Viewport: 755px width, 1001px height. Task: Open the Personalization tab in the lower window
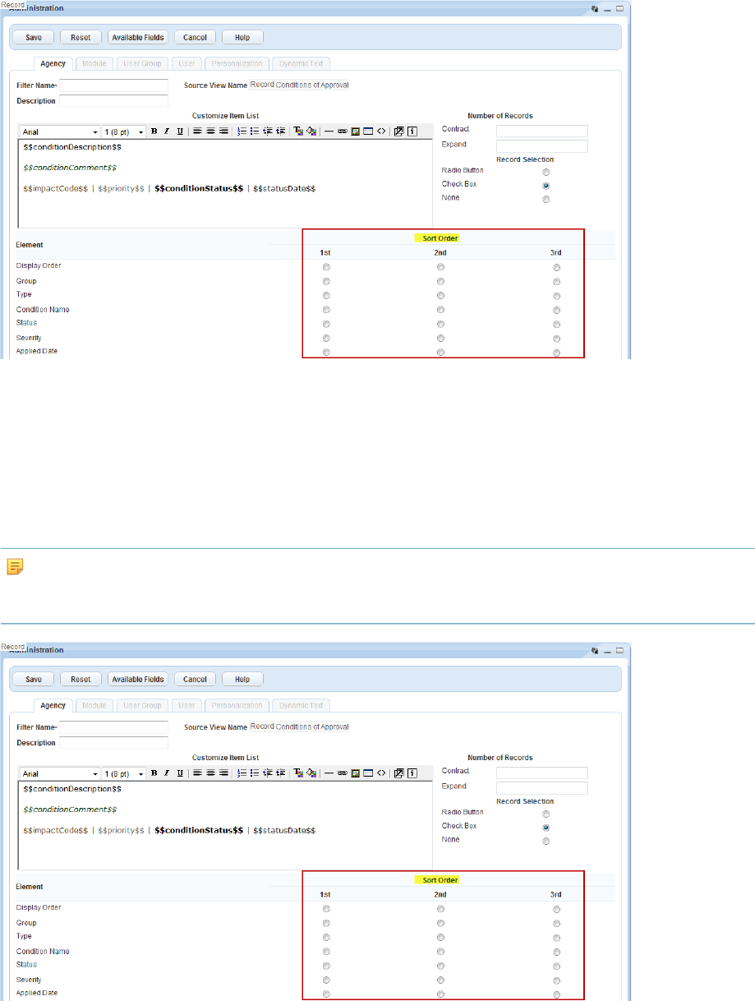point(236,705)
